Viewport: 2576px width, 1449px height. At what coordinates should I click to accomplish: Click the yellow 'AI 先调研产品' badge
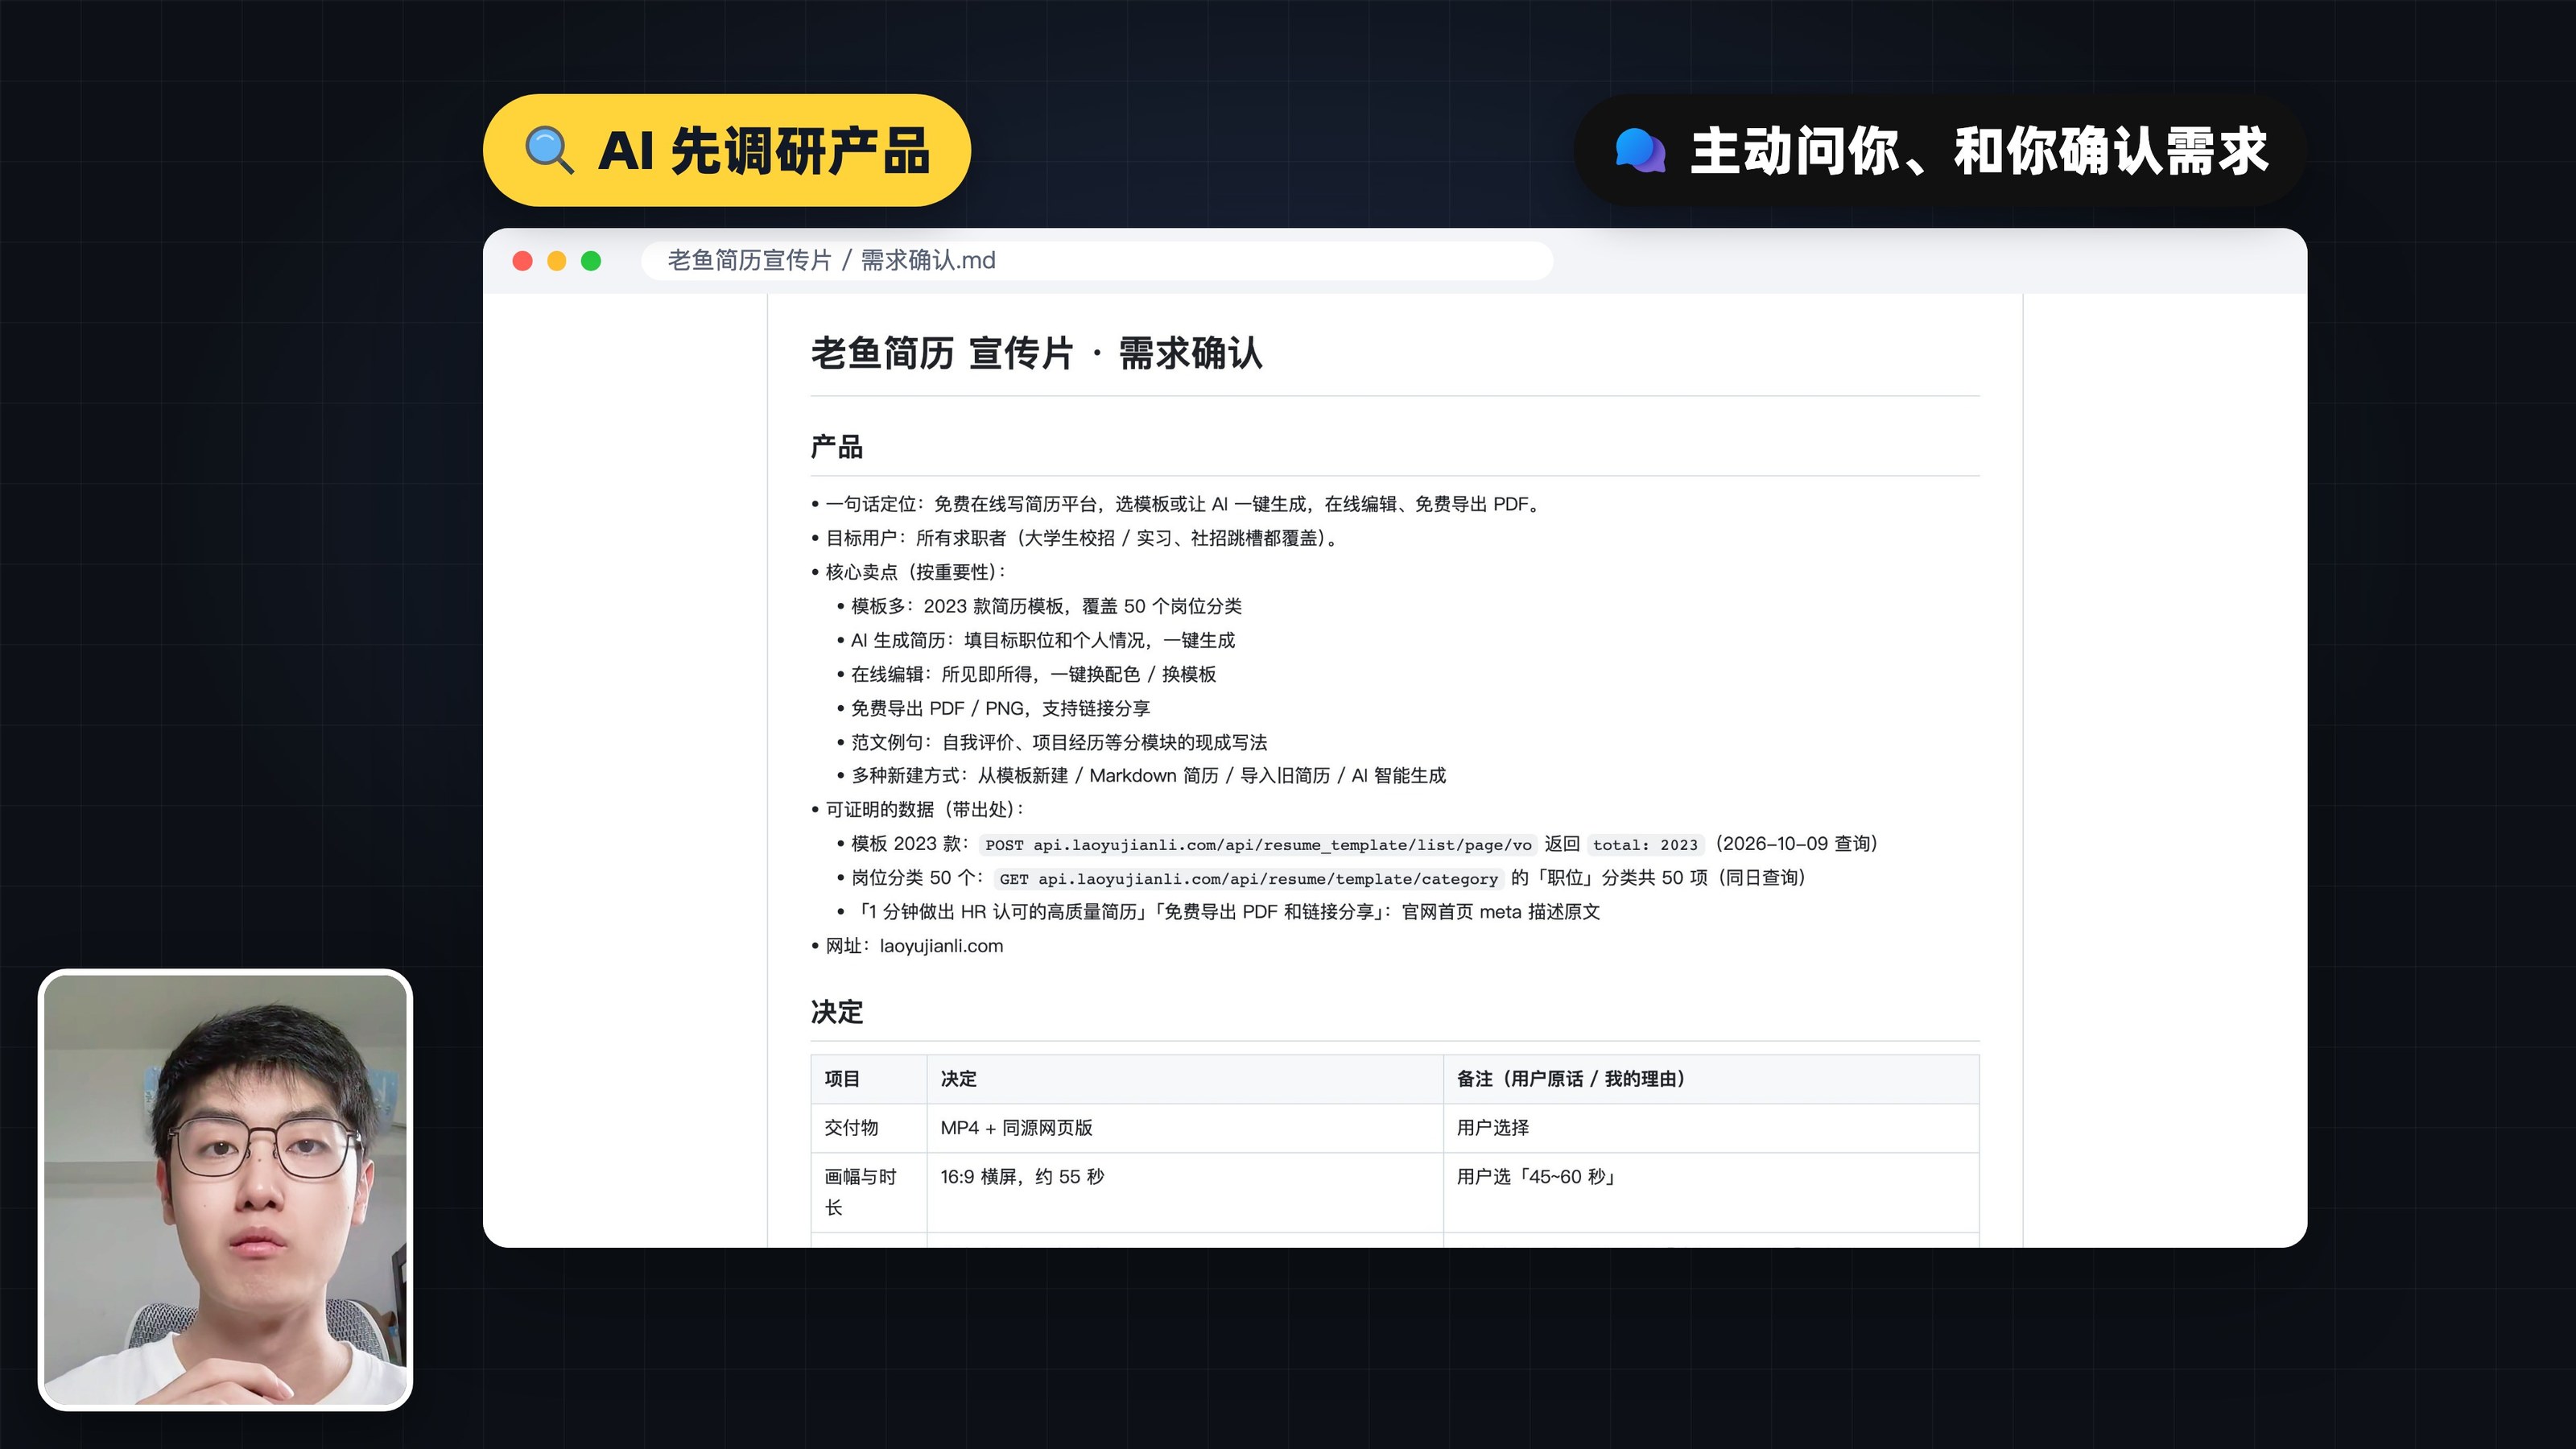[727, 151]
